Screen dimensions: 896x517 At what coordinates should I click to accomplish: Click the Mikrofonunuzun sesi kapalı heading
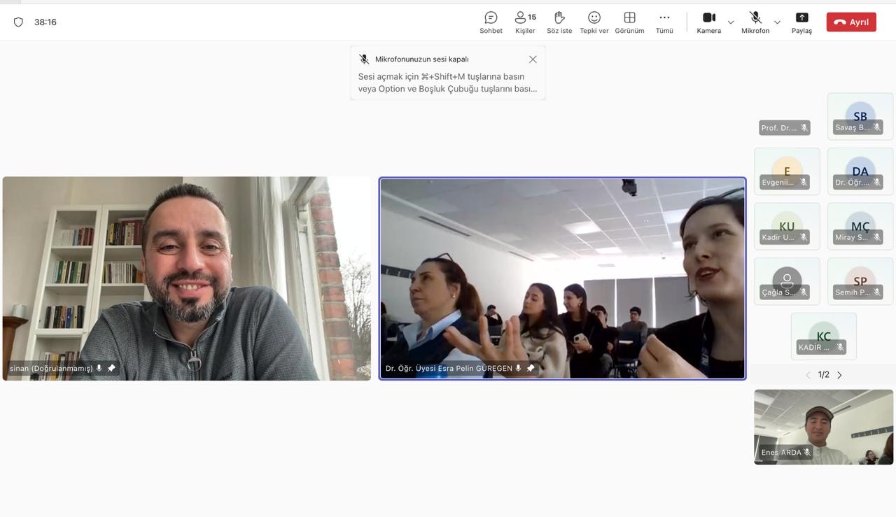422,59
